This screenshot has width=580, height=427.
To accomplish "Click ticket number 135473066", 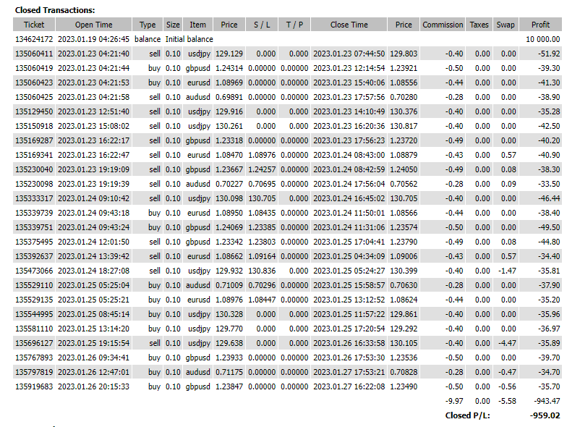I will coord(34,271).
